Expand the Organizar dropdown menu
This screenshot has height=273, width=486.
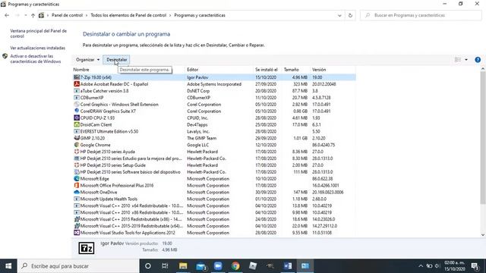88,60
